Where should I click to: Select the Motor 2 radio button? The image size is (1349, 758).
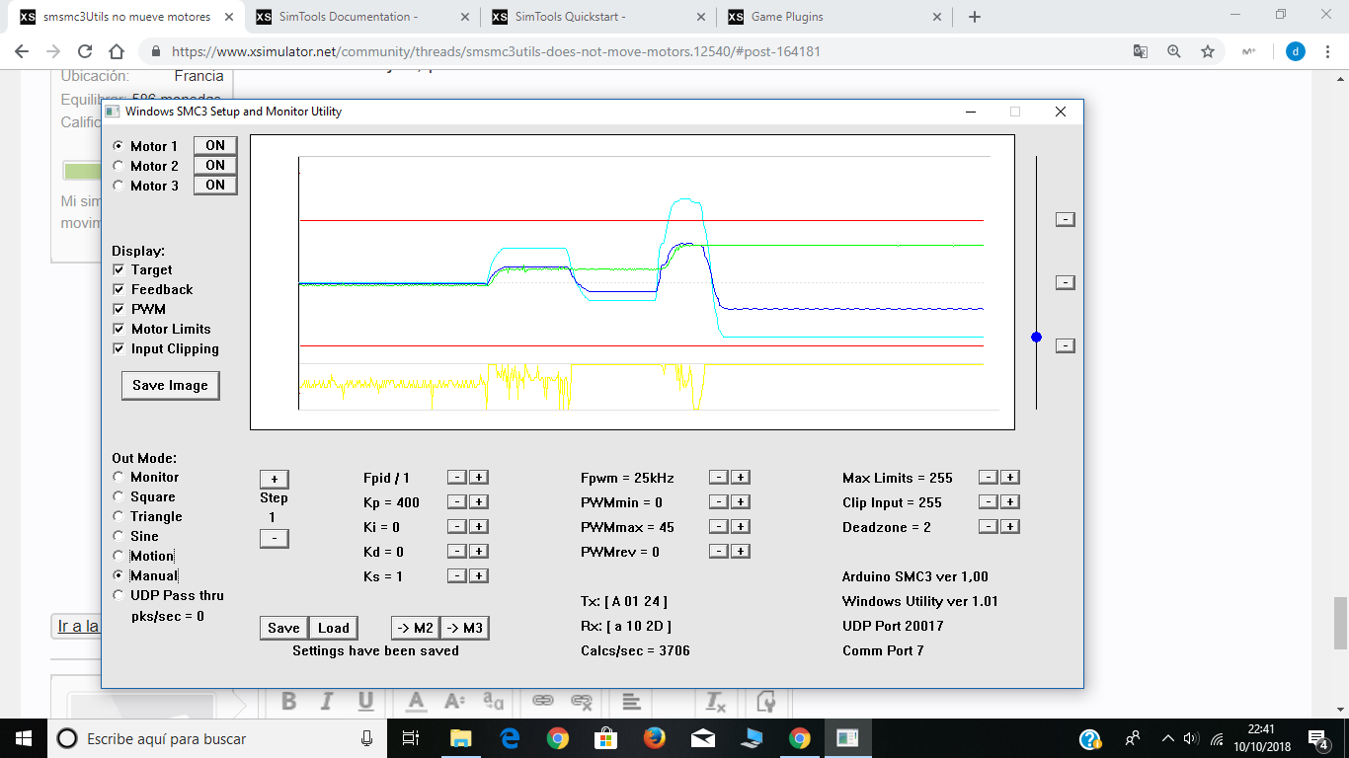pyautogui.click(x=119, y=166)
